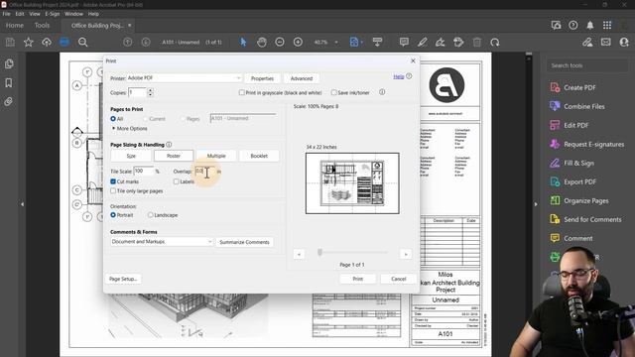The width and height of the screenshot is (635, 357).
Task: Switch to the Tools tab
Action: [42, 25]
